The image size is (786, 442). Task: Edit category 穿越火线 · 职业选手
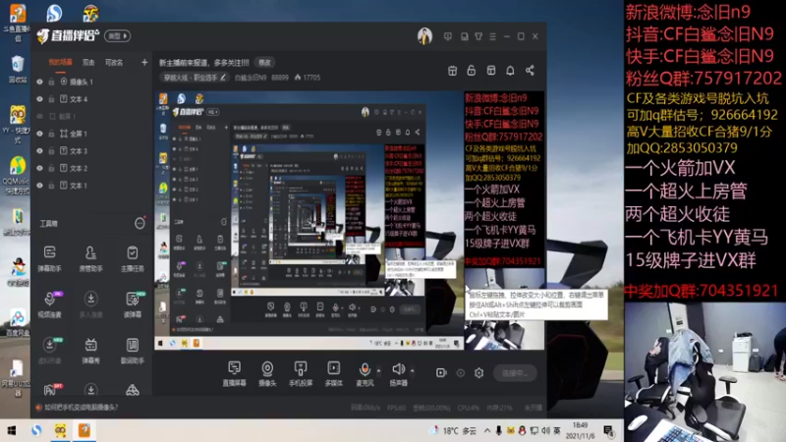[195, 78]
